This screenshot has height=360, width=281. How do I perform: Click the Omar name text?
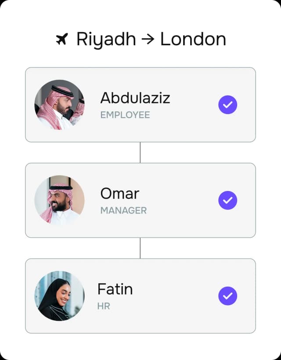(119, 194)
